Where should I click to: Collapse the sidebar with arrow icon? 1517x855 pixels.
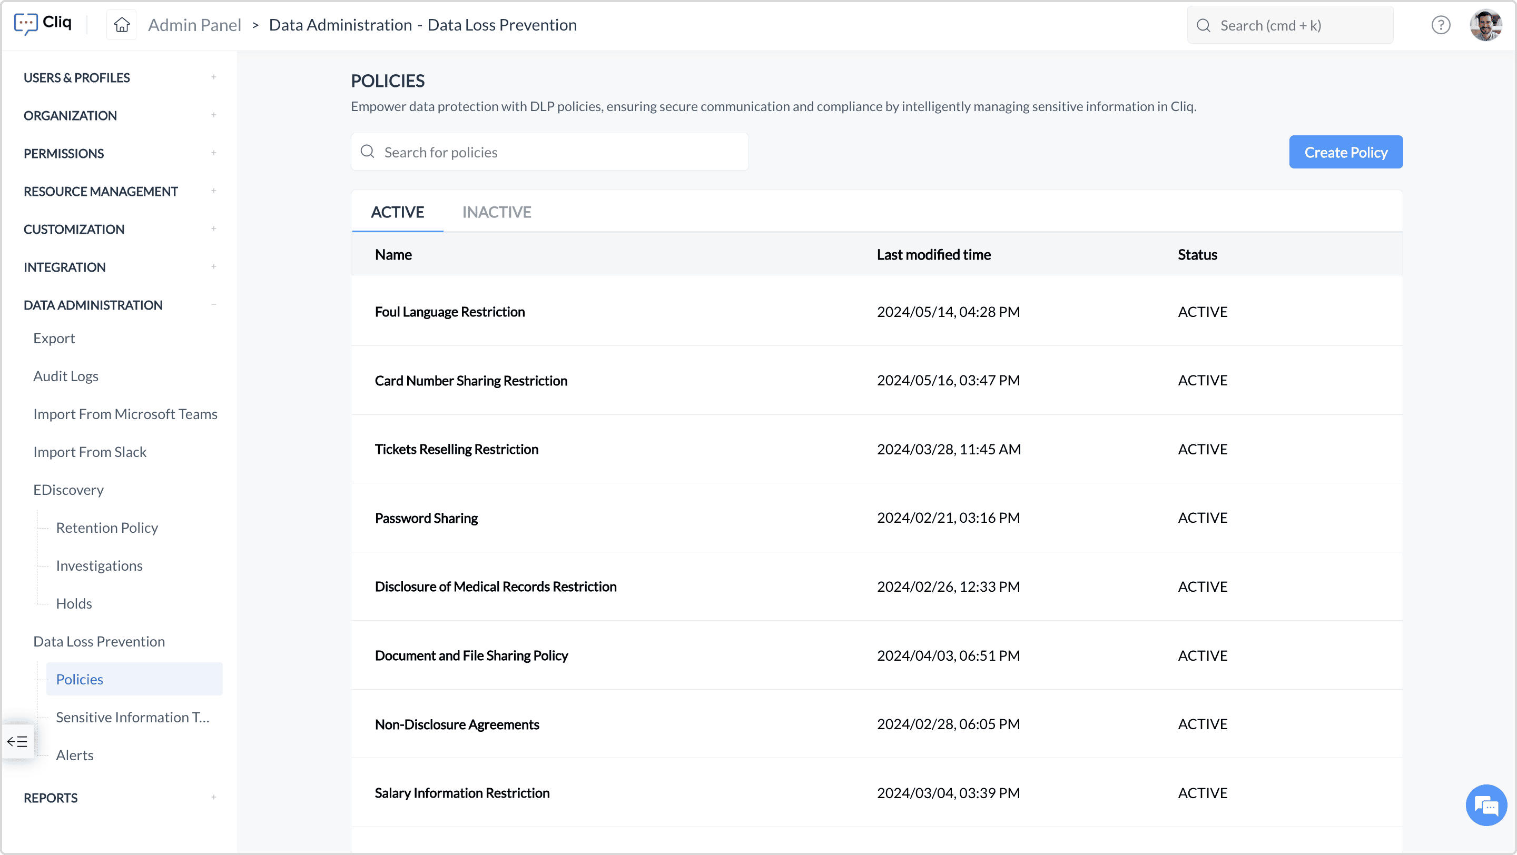pyautogui.click(x=17, y=741)
